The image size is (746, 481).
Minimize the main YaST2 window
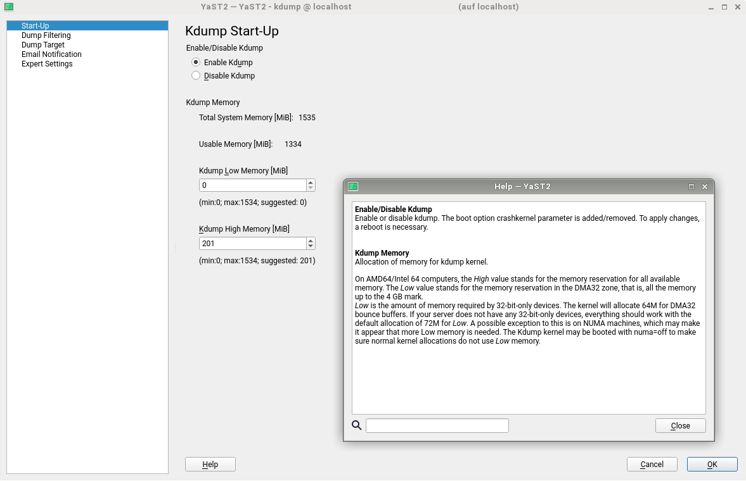pyautogui.click(x=711, y=6)
